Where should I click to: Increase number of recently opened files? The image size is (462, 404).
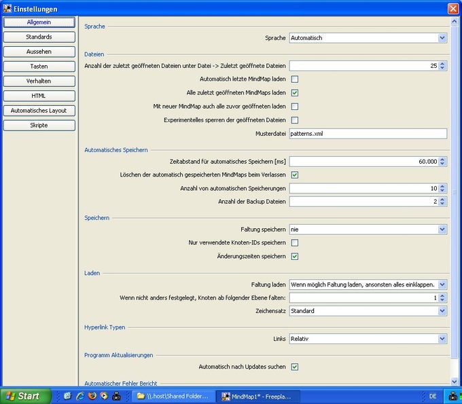(442, 64)
